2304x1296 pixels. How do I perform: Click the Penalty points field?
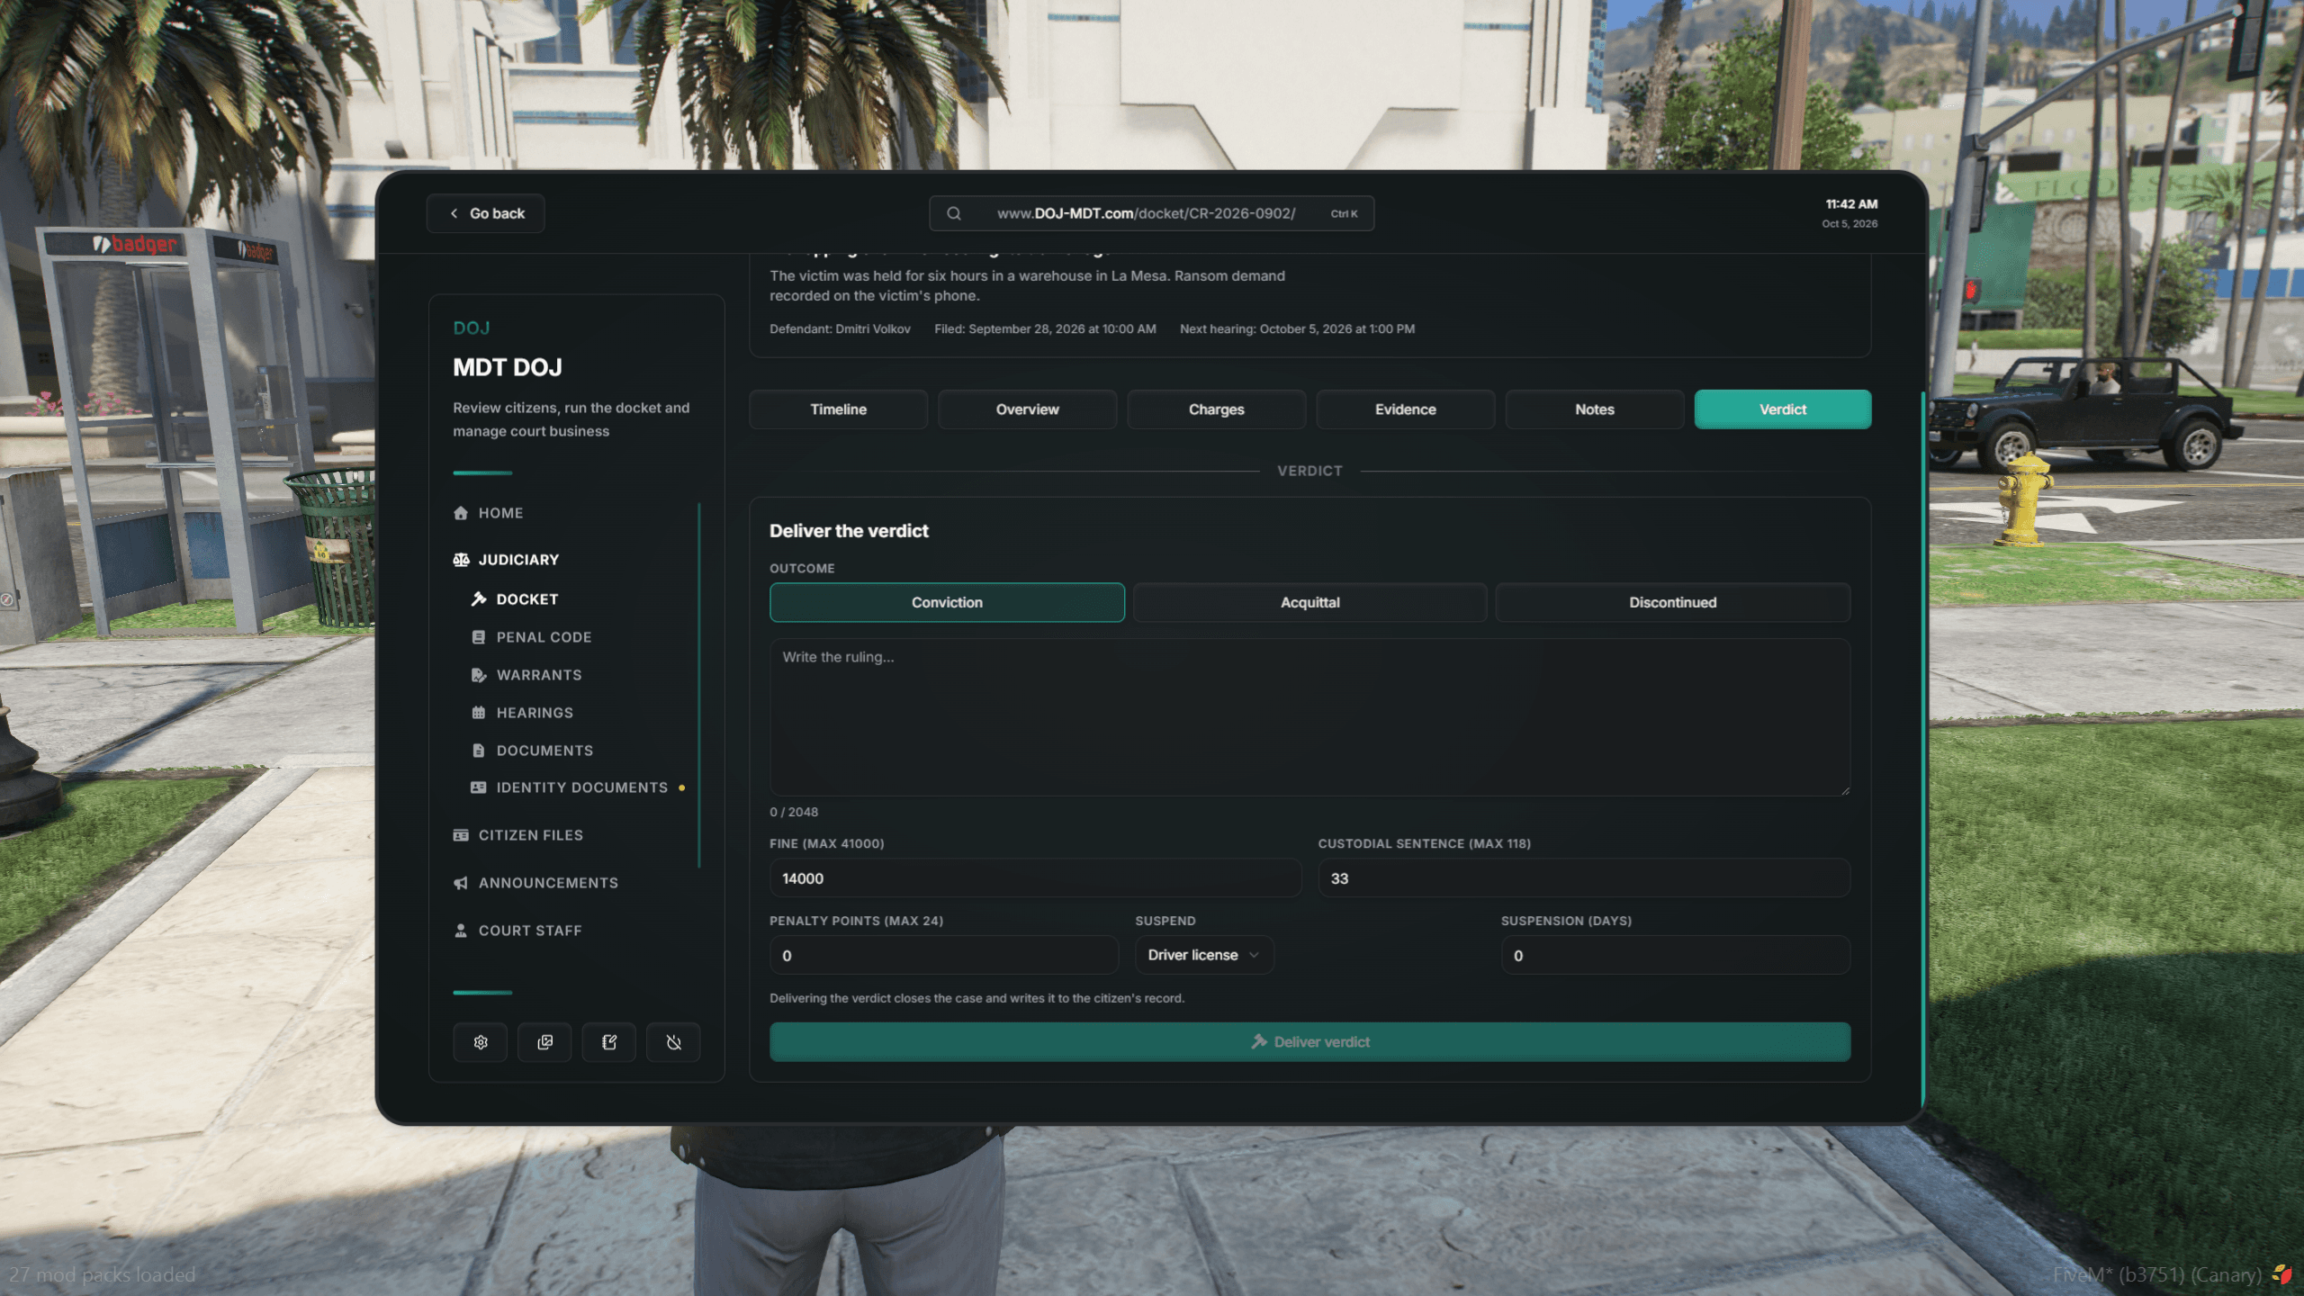pos(944,956)
